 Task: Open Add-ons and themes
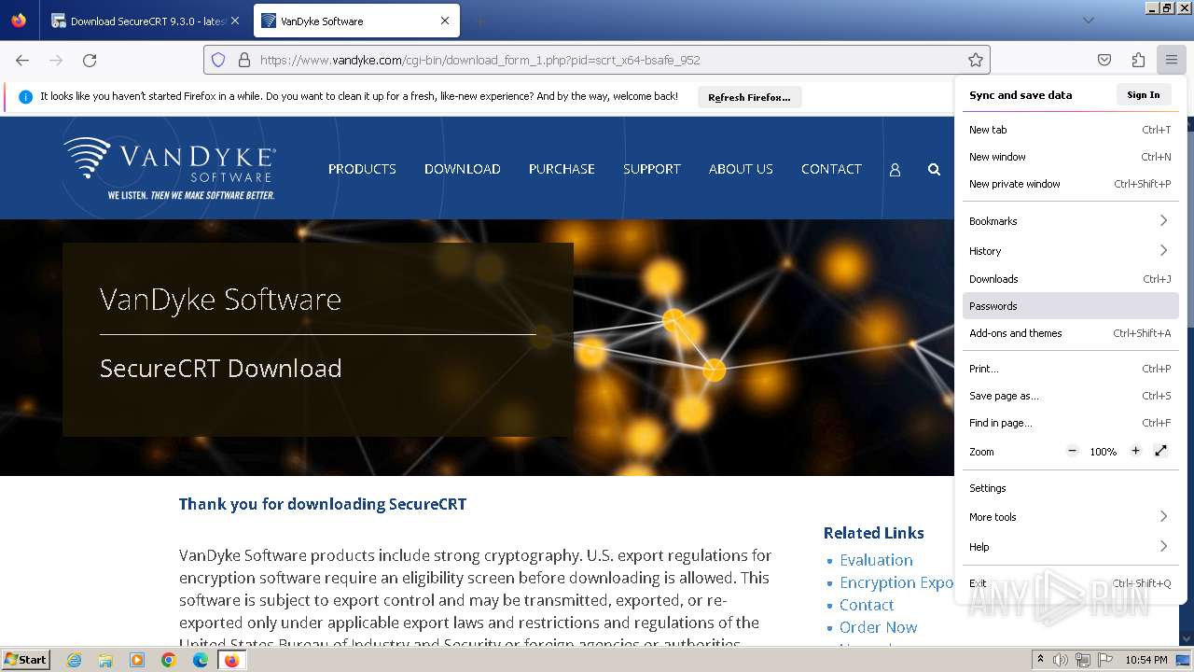(x=1070, y=333)
